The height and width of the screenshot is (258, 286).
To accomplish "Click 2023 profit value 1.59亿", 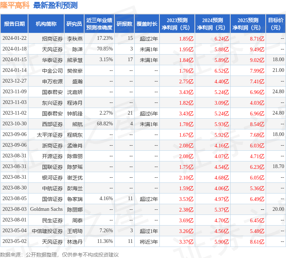I will (x=186, y=188).
